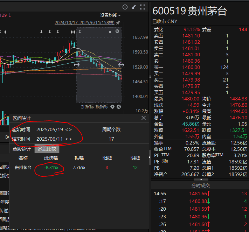The image size is (249, 232).
Task: Open the 设置均线 dropdown
Action: [x=110, y=15]
